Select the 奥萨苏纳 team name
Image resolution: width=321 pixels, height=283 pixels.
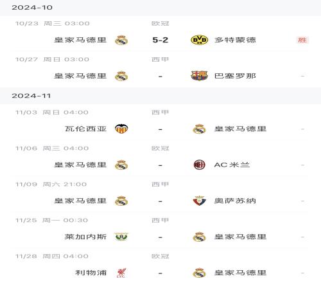tap(235, 201)
